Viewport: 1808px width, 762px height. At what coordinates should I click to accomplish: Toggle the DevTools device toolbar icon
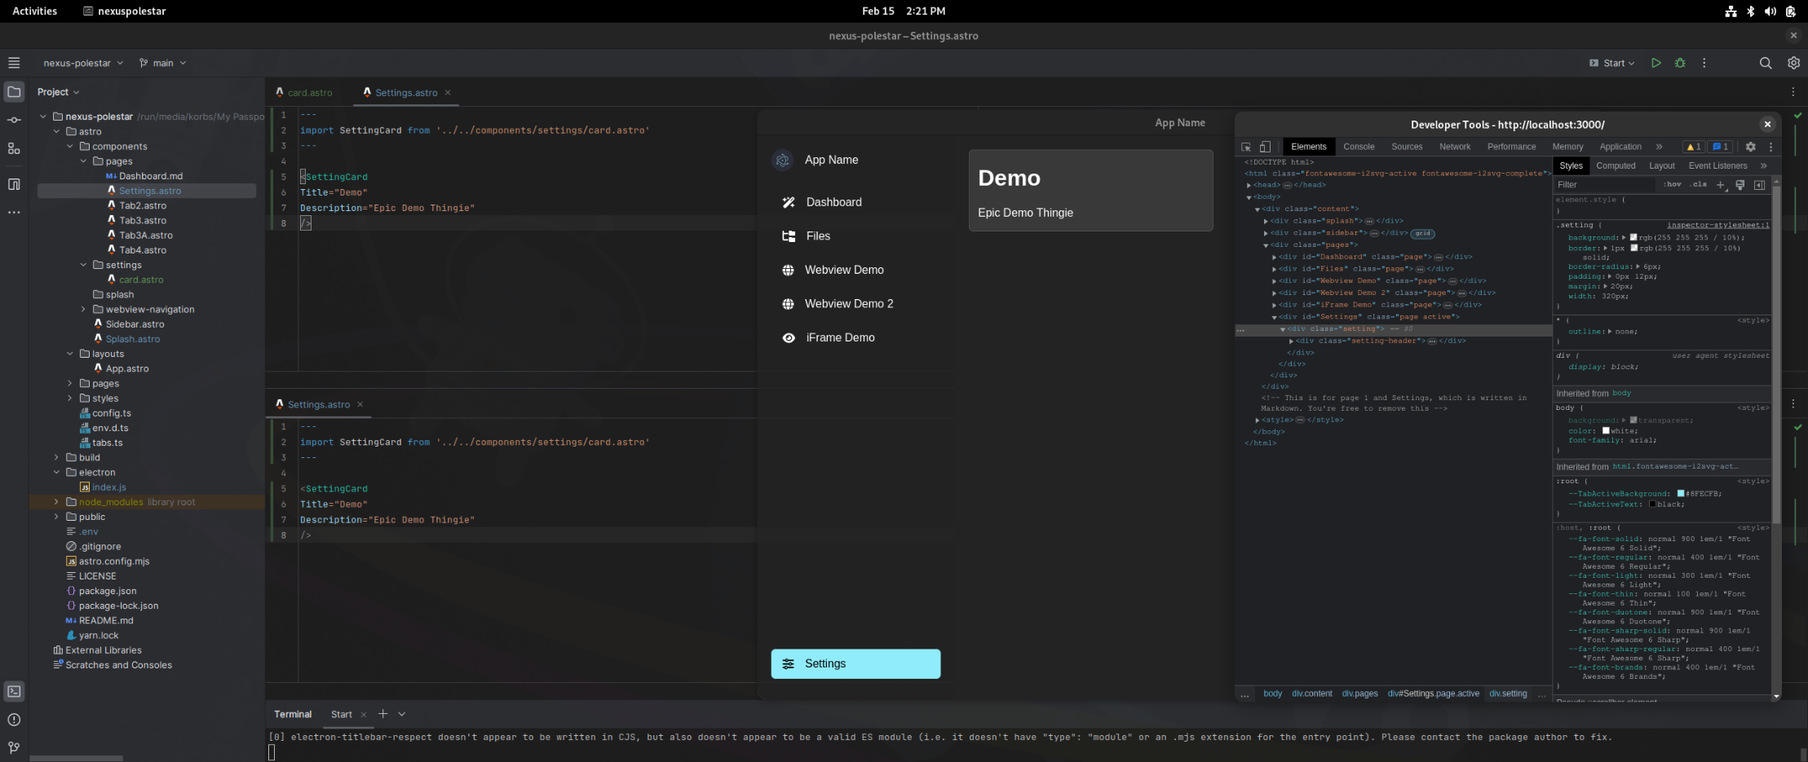point(1265,147)
